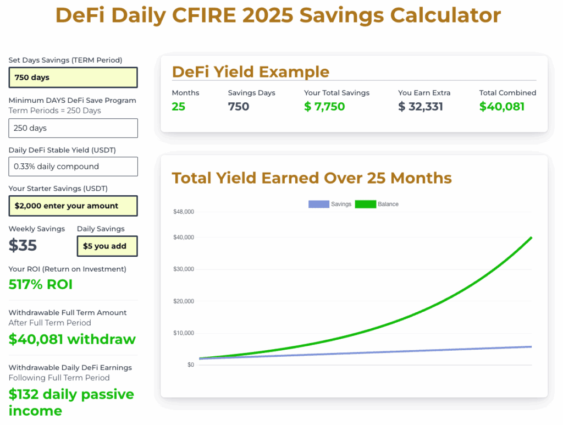This screenshot has width=563, height=425.
Task: Click the Balance legend label
Action: tap(388, 204)
